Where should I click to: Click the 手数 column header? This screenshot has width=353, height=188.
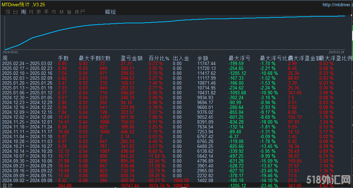tap(63, 58)
